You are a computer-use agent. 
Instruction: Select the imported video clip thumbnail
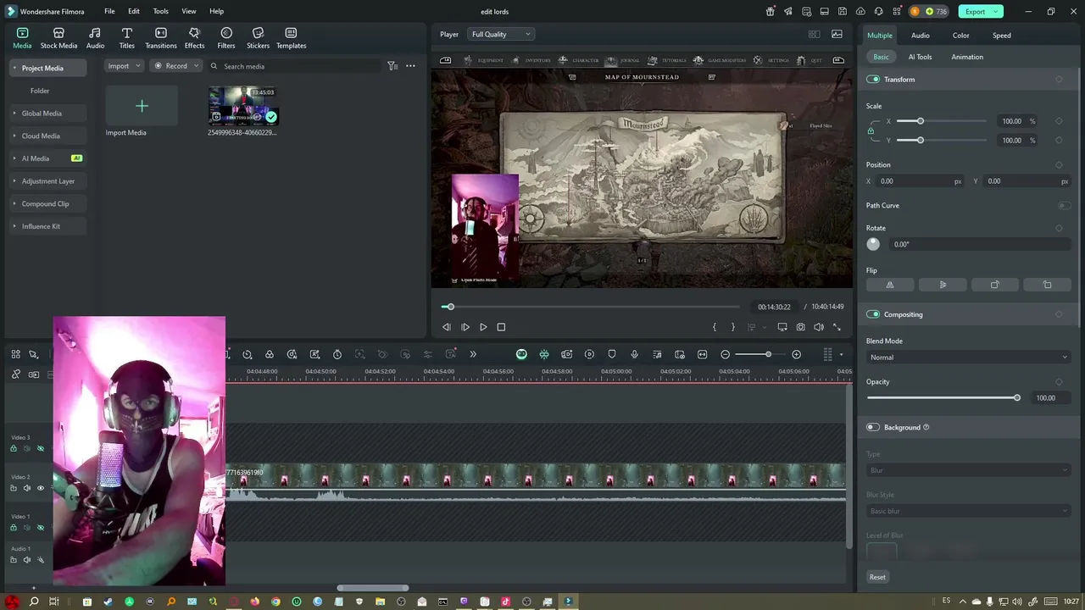pos(243,106)
